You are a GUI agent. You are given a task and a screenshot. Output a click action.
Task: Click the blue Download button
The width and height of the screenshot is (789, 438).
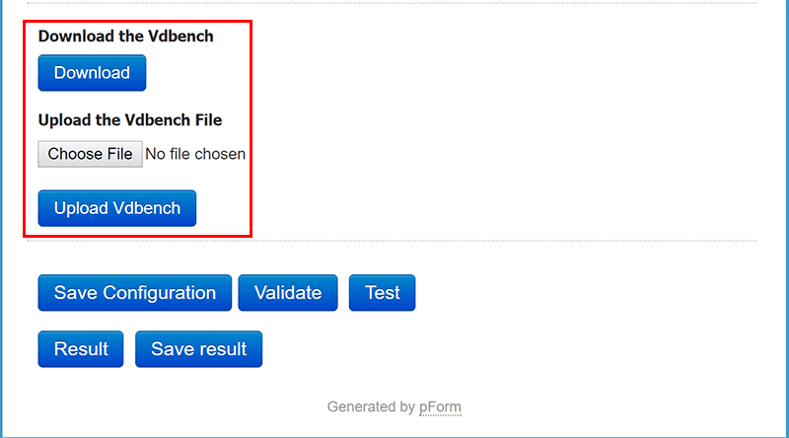[92, 73]
